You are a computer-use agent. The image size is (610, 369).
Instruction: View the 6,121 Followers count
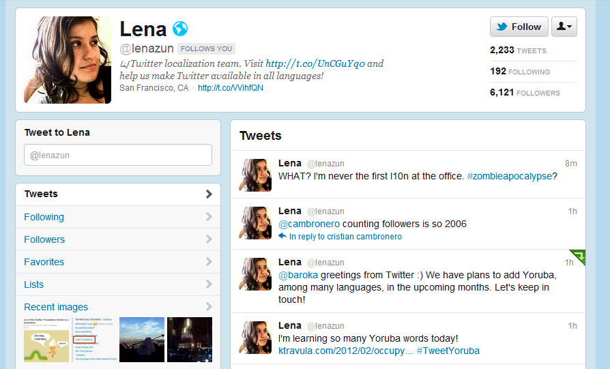(x=525, y=93)
